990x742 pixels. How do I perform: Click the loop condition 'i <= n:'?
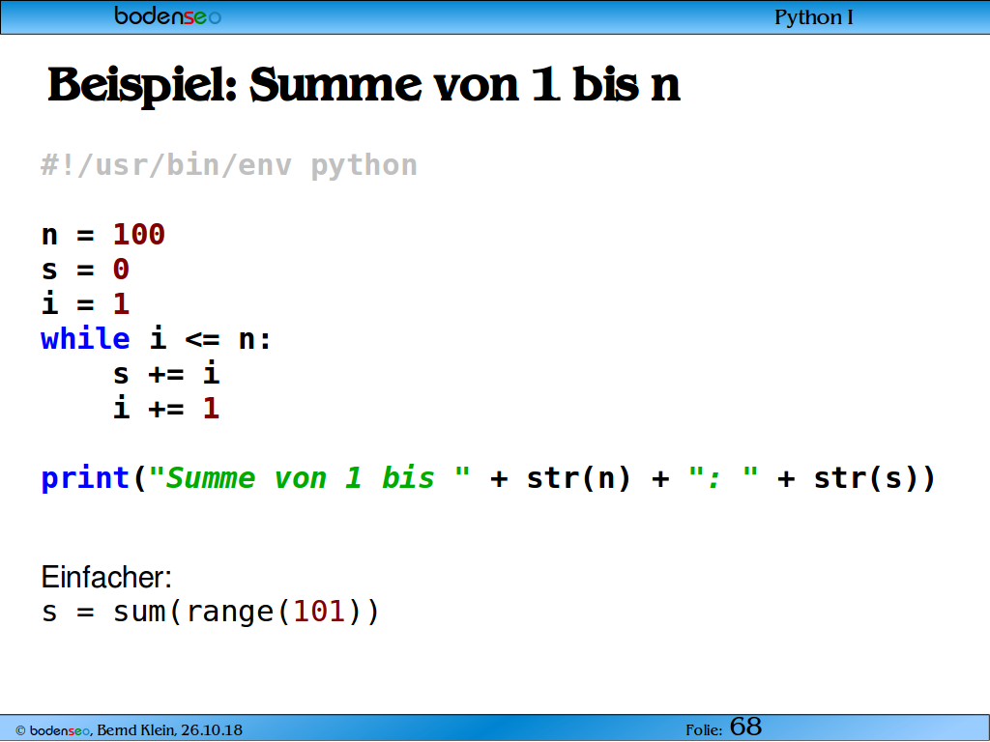(x=211, y=339)
